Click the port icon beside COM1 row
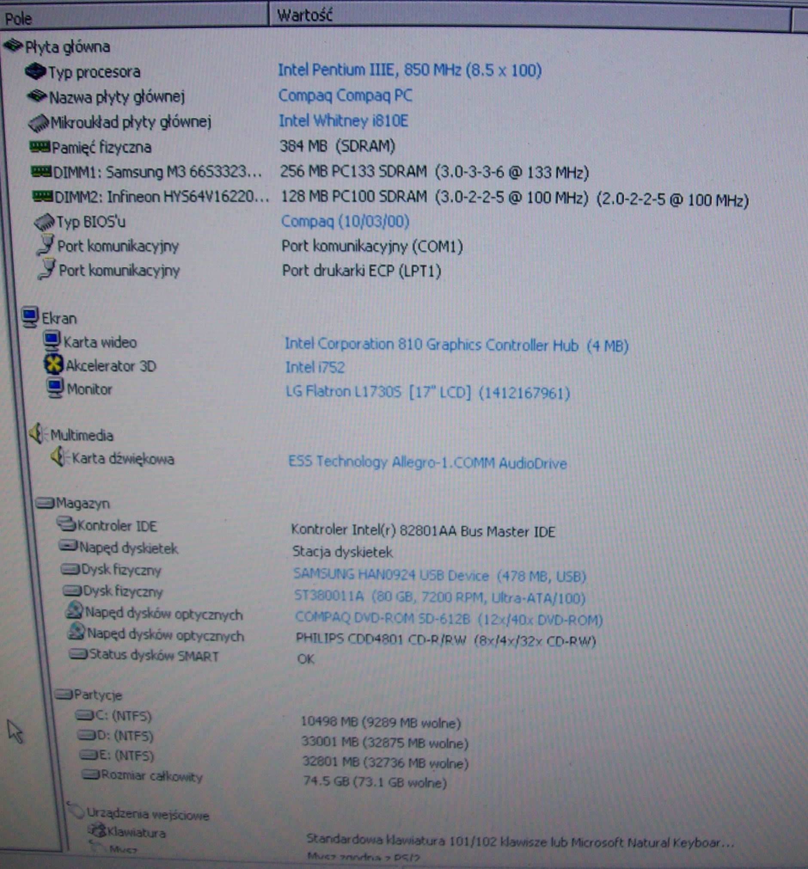Image resolution: width=808 pixels, height=869 pixels. 46,245
